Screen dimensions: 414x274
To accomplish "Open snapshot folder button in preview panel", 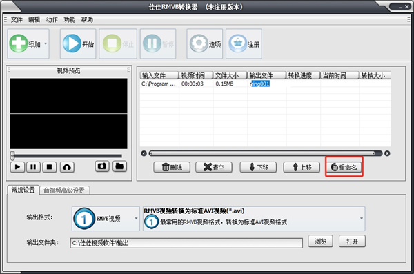I will click(x=119, y=166).
